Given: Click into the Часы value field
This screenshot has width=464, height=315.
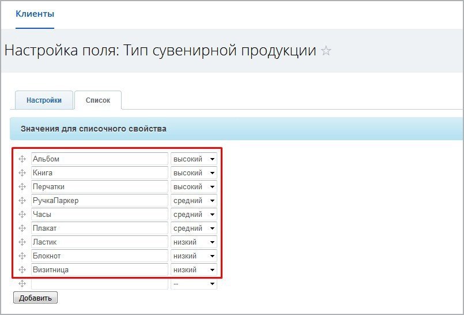Looking at the screenshot, I should click(x=99, y=214).
